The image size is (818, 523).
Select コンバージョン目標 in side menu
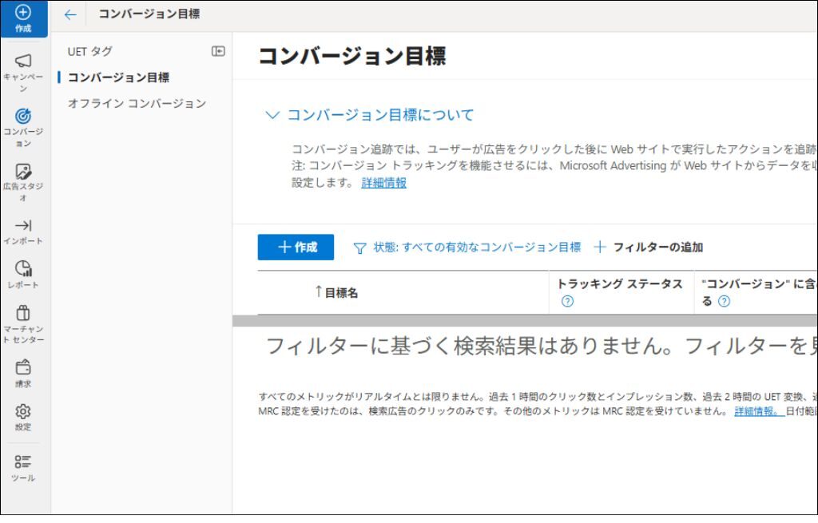point(118,77)
